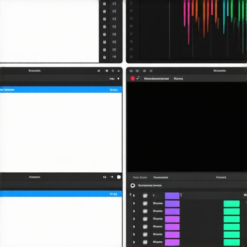The width and height of the screenshot is (247, 247).
Task: Click second icon in right panel's top header
Action: tap(137, 71)
